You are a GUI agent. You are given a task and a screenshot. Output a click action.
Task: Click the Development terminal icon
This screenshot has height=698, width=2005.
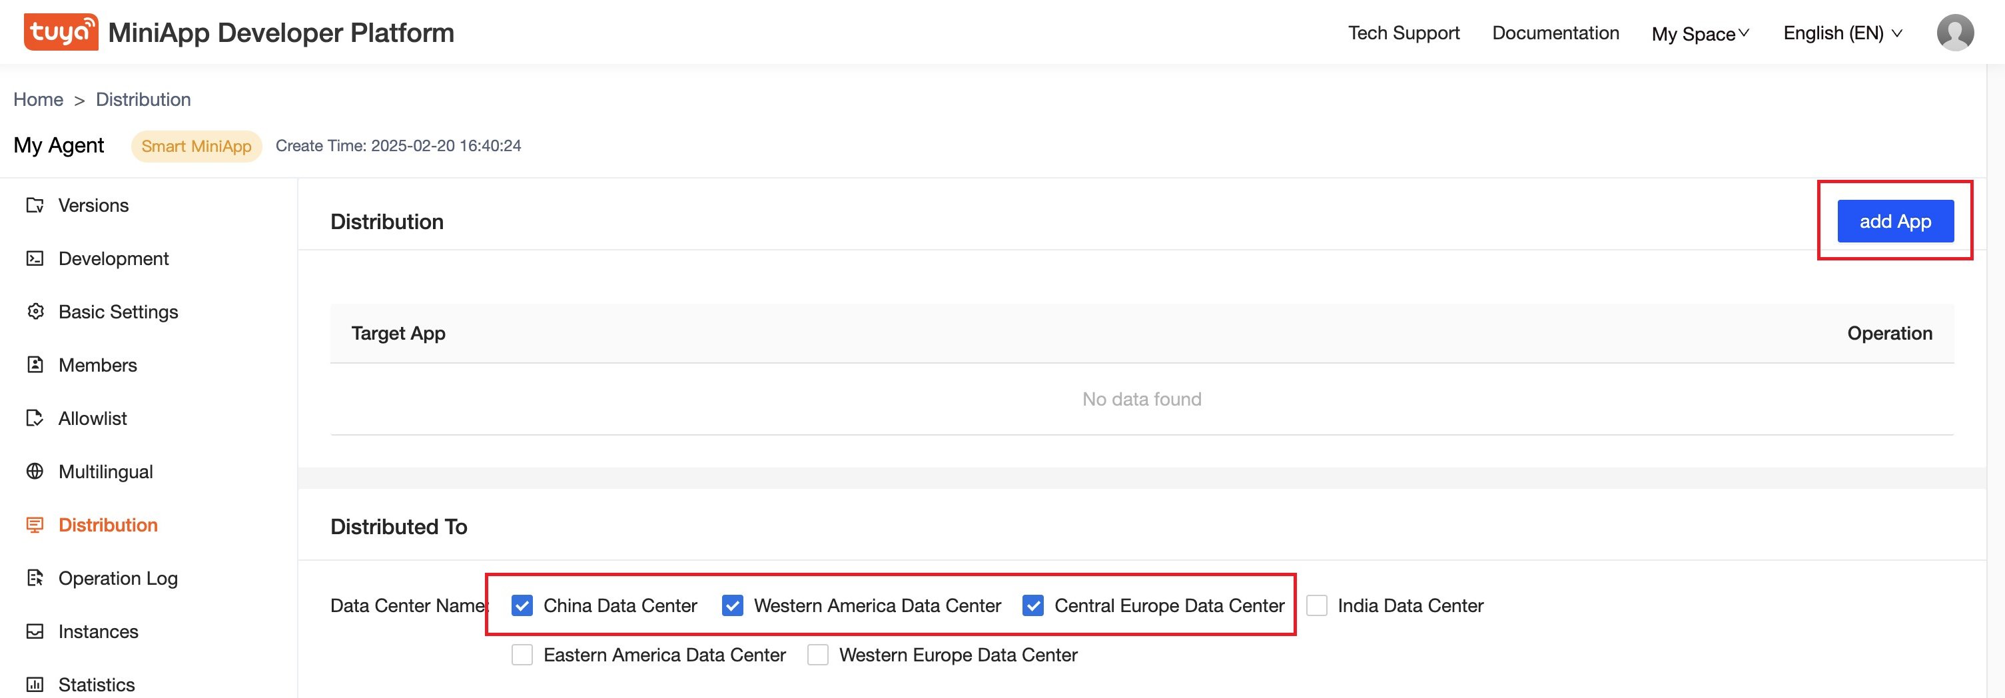click(x=35, y=258)
